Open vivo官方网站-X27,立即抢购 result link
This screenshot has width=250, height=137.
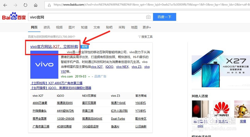click(x=54, y=46)
